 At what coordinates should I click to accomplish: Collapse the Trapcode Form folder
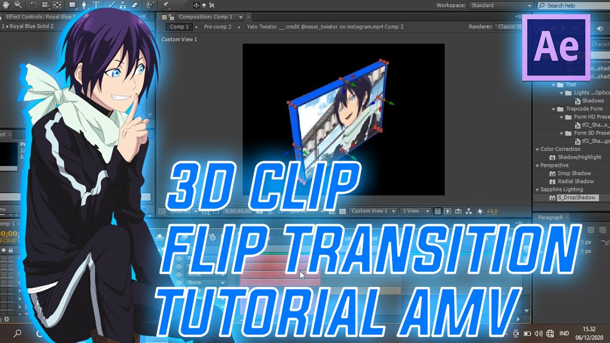coord(554,109)
